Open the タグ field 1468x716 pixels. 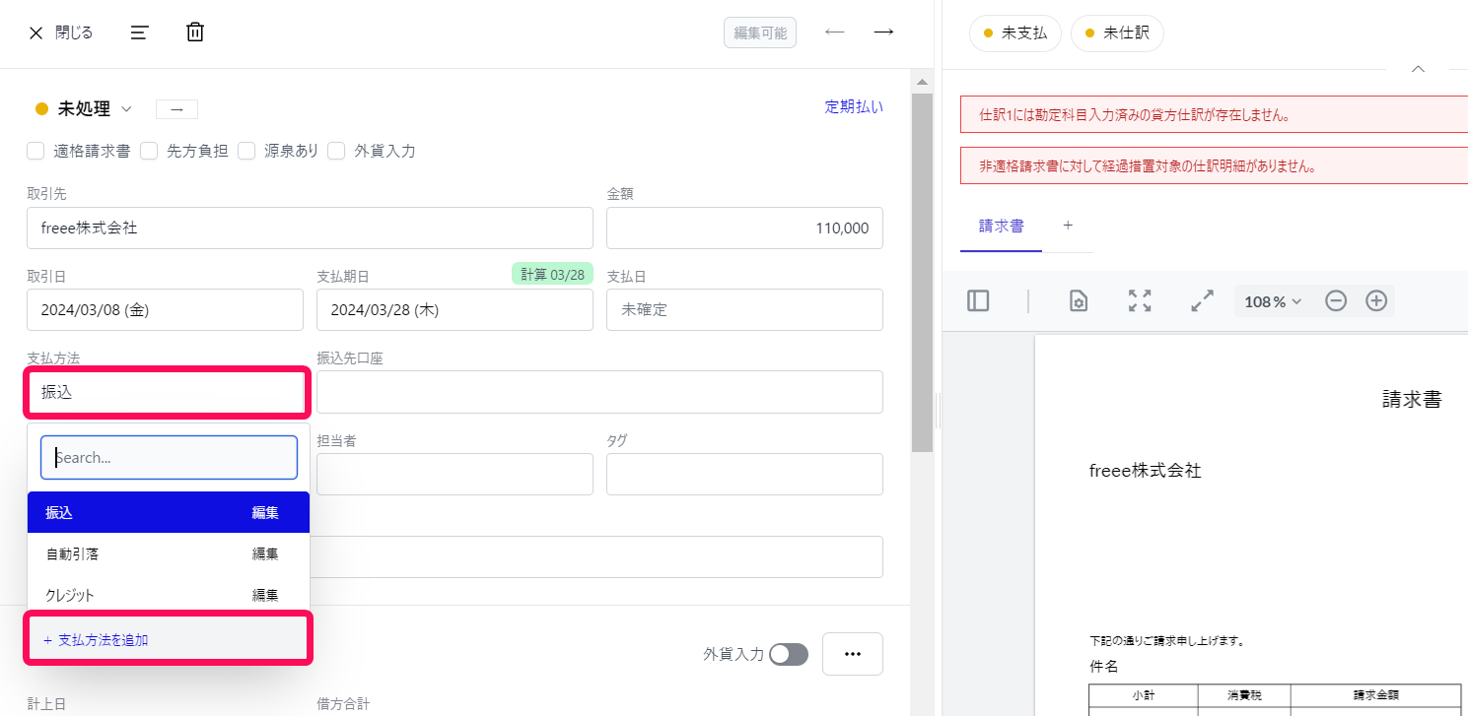(744, 474)
